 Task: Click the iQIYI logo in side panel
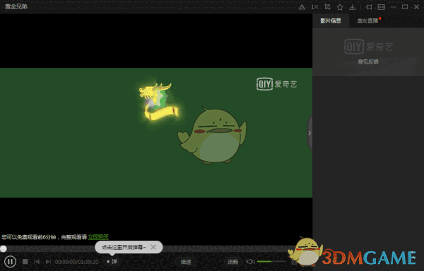click(368, 47)
